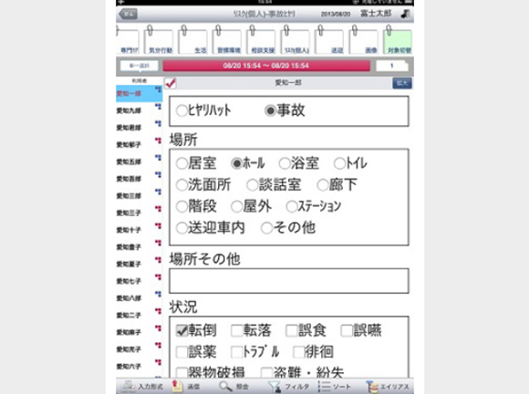The image size is (529, 394).
Task: Uncheck the red checkmark beside 愛知一郎 header
Action: pyautogui.click(x=171, y=83)
